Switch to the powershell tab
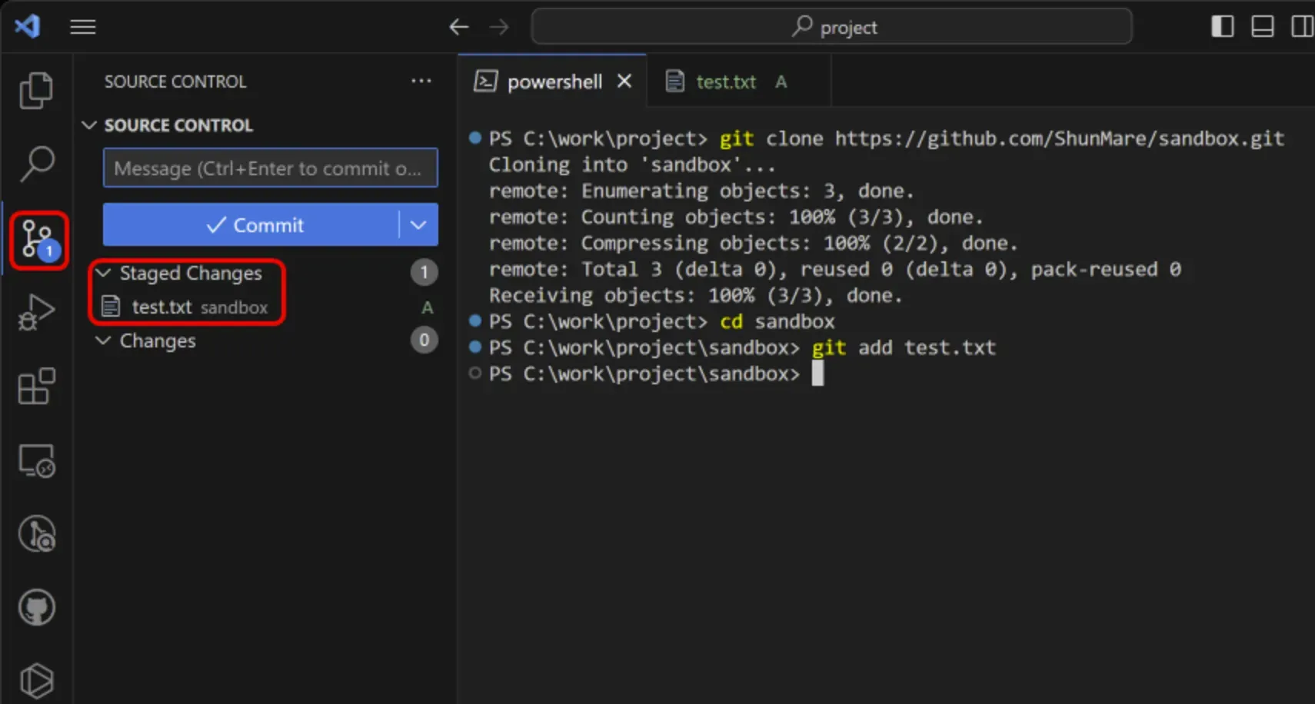 554,81
